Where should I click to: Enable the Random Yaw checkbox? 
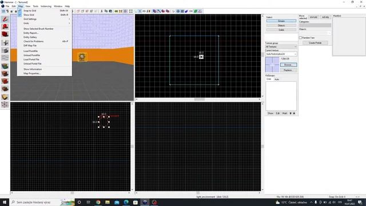301,38
